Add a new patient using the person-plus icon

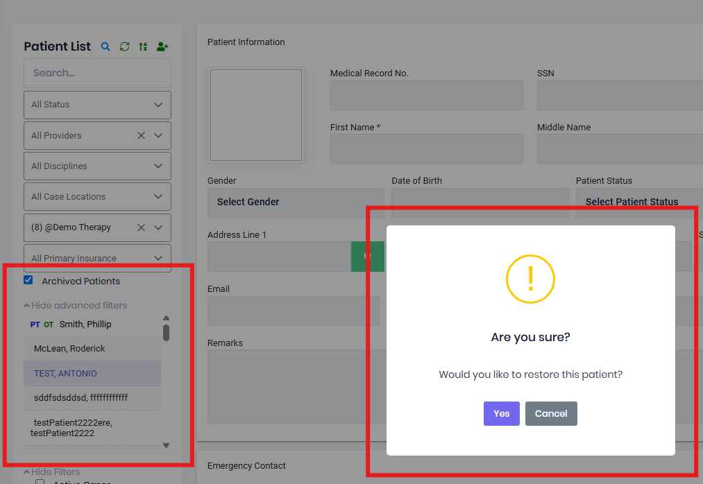162,46
